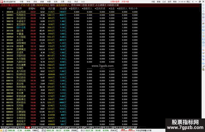Expand the 期货现货 bottom tab
Screen dimensions: 205x132
tap(98, 127)
